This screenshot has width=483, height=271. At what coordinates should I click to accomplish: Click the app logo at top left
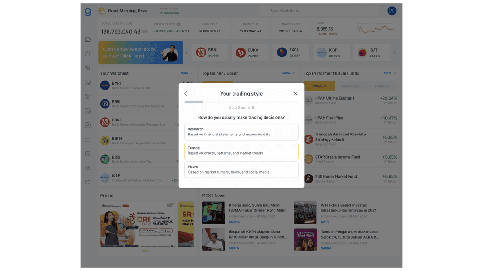coord(88,12)
